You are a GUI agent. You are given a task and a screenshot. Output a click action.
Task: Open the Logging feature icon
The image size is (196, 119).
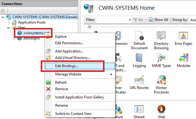pyautogui.click(x=139, y=59)
